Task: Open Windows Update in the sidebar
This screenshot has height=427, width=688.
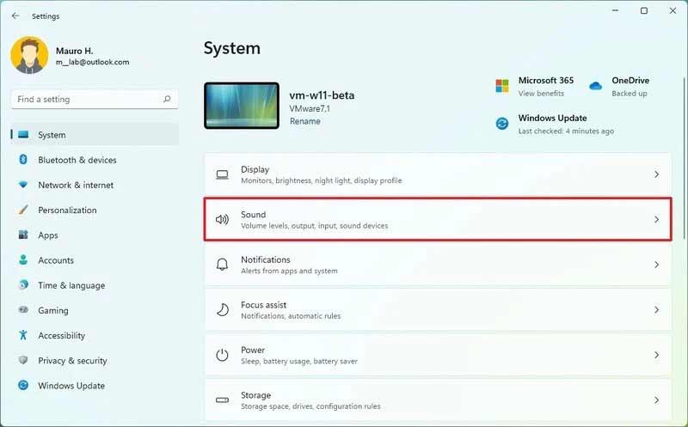Action: (x=95, y=385)
